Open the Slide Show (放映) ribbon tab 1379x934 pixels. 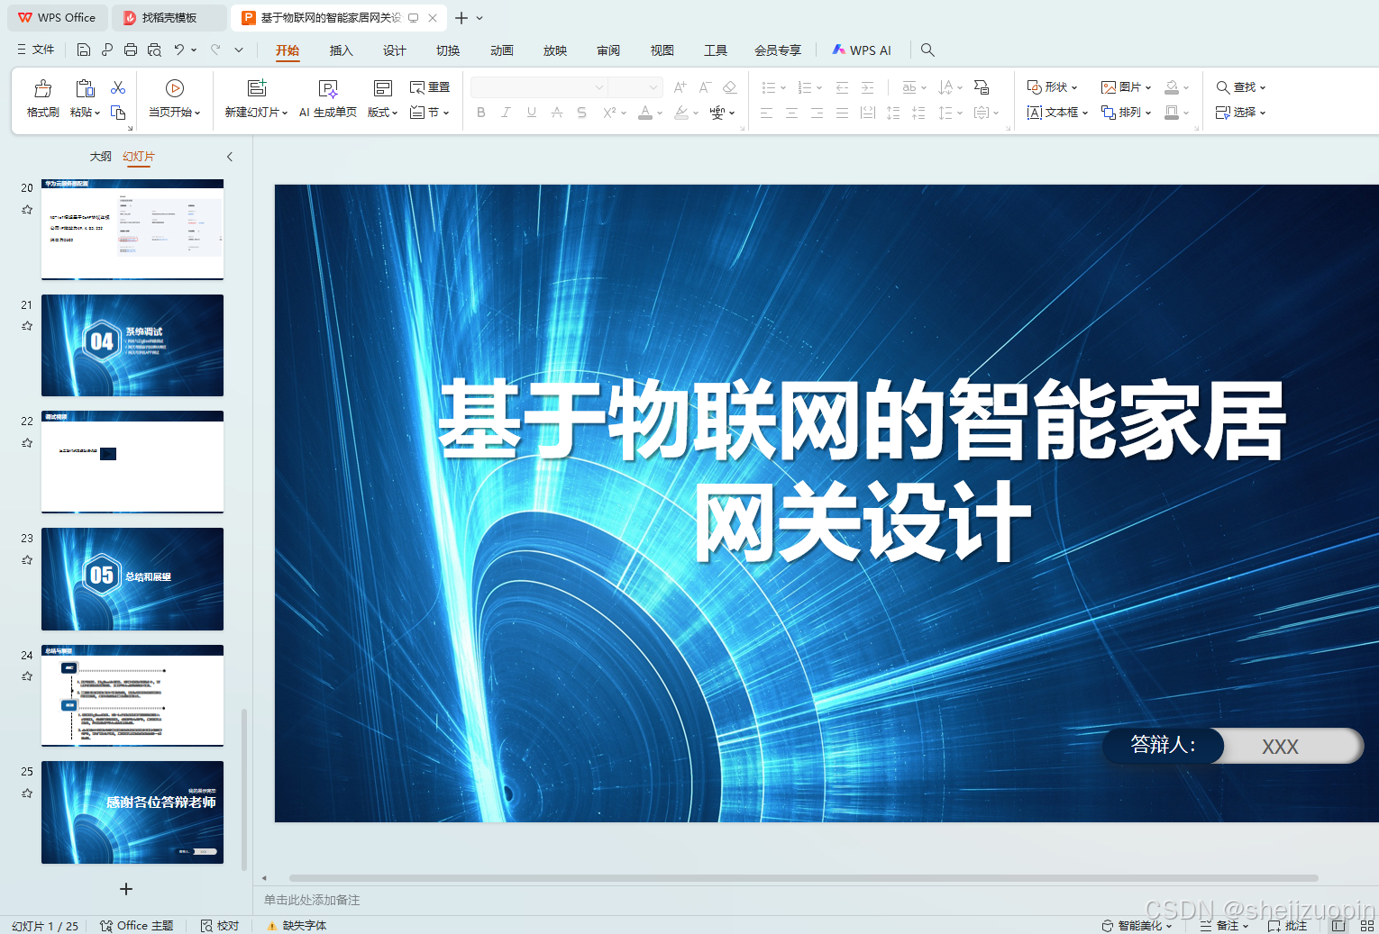(555, 50)
